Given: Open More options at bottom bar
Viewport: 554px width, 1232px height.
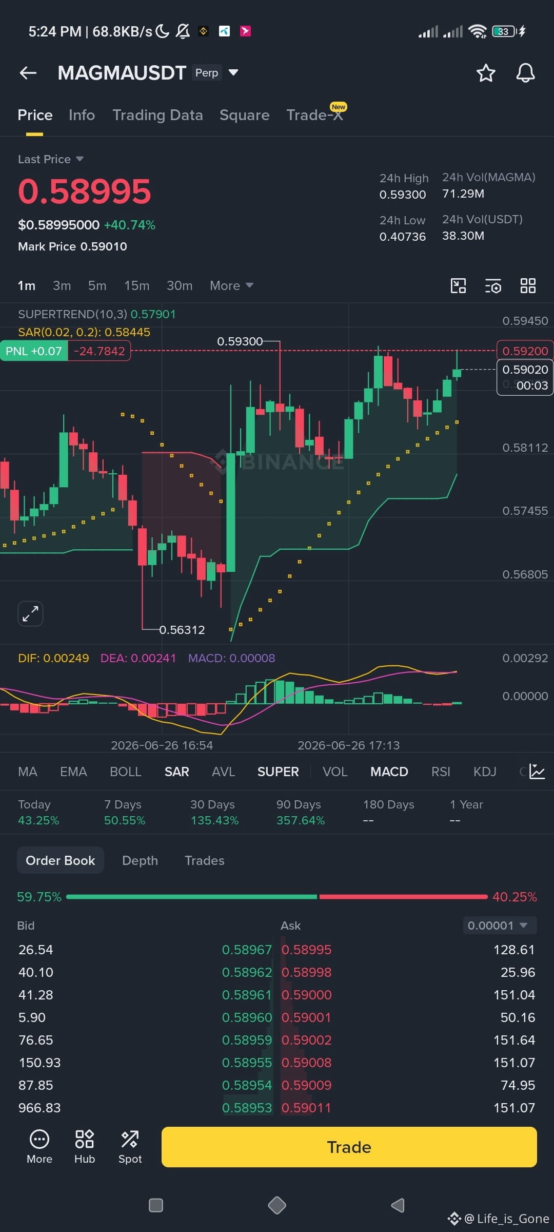Looking at the screenshot, I should point(39,1147).
